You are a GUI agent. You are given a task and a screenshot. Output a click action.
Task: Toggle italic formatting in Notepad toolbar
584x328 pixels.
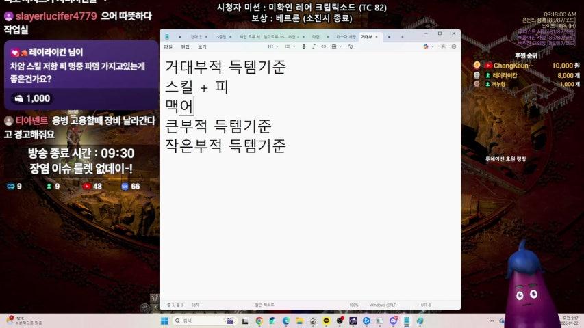pyautogui.click(x=314, y=46)
